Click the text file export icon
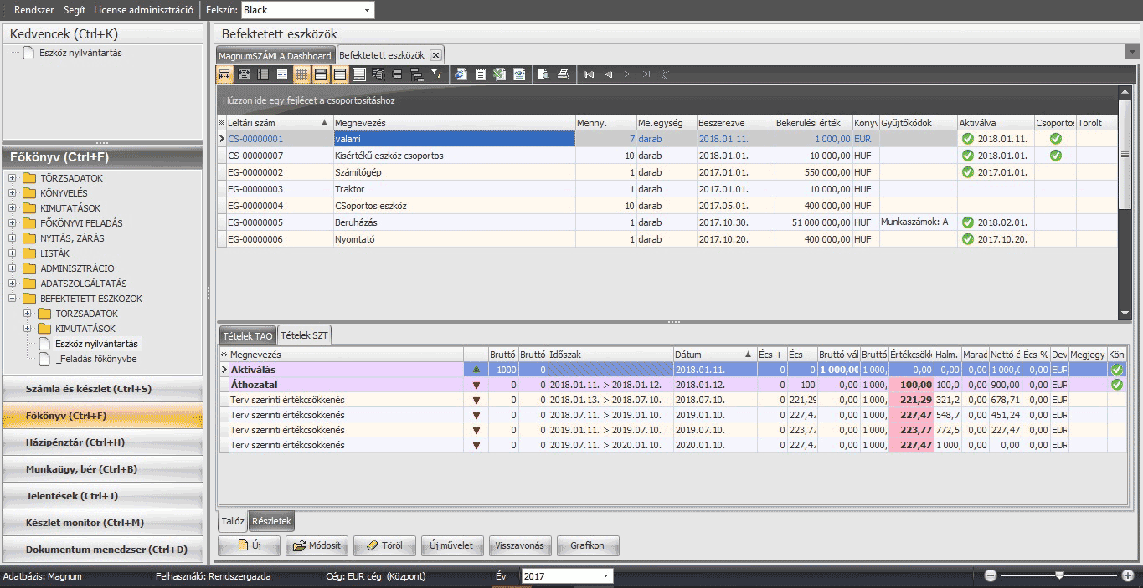This screenshot has height=588, width=1143. coord(481,74)
